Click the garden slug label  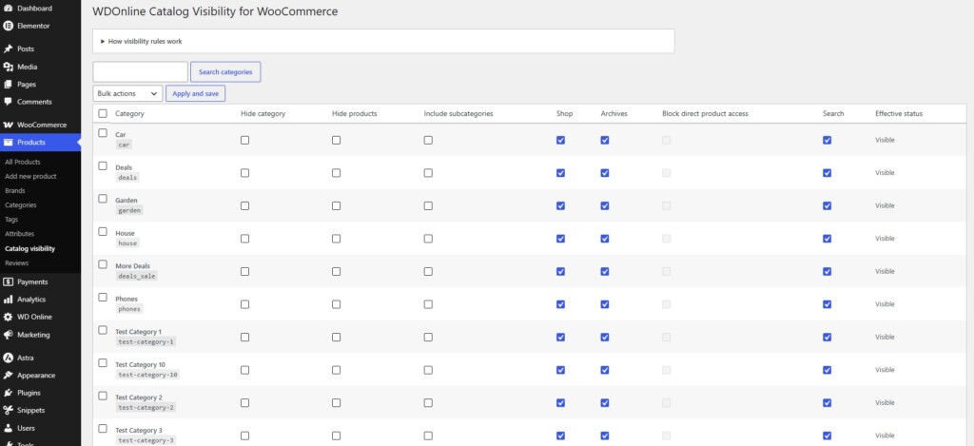click(x=129, y=210)
